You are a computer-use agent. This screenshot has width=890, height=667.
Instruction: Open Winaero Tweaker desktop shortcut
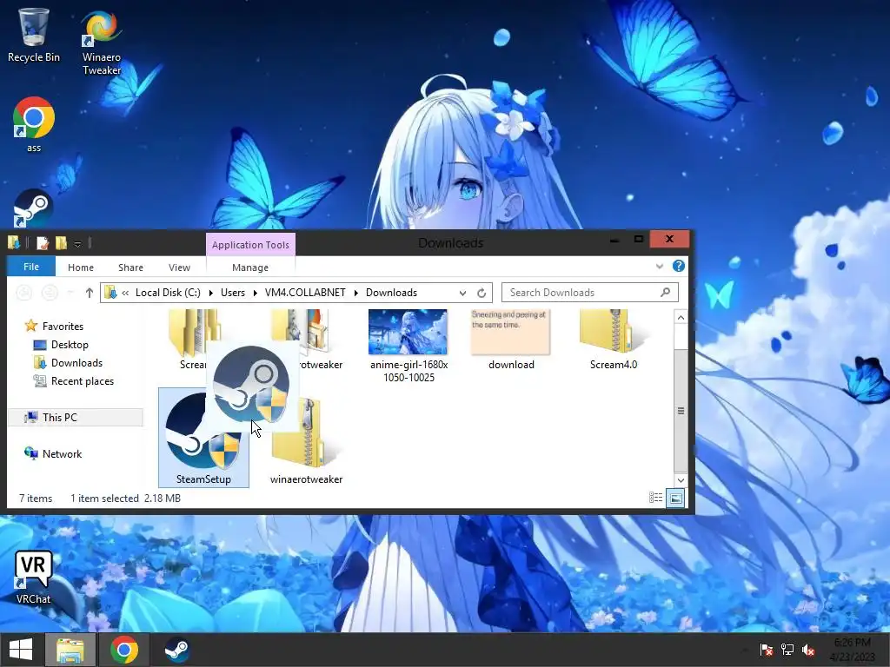pos(102,42)
